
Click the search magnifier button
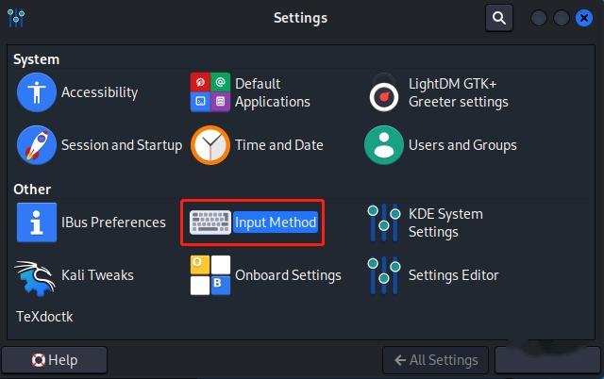tap(498, 17)
